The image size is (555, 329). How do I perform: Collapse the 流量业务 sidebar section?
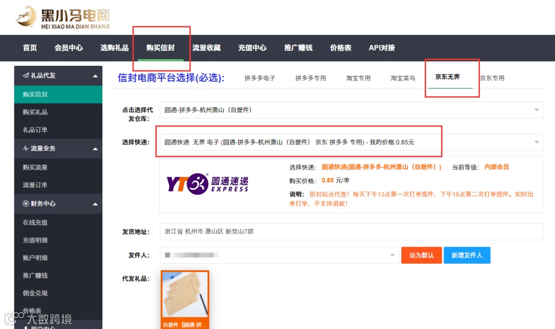(x=95, y=149)
